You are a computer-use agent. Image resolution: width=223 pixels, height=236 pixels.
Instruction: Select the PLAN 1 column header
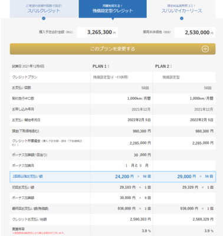point(101,66)
